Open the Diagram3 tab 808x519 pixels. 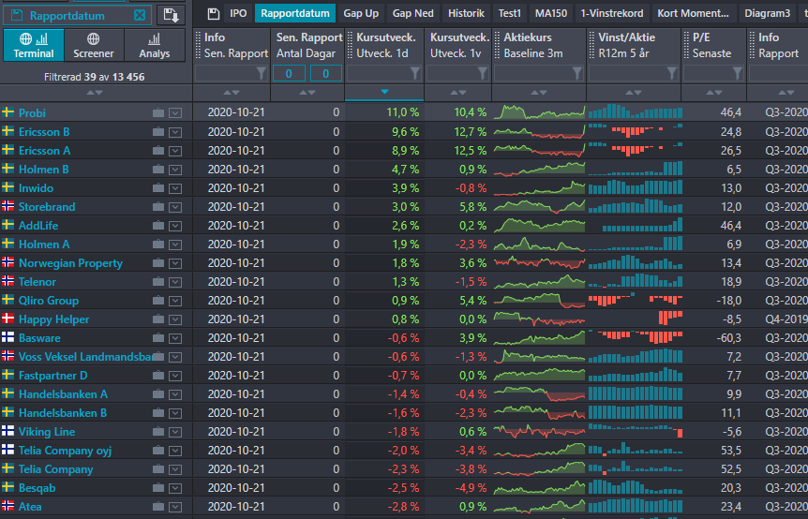coord(768,13)
